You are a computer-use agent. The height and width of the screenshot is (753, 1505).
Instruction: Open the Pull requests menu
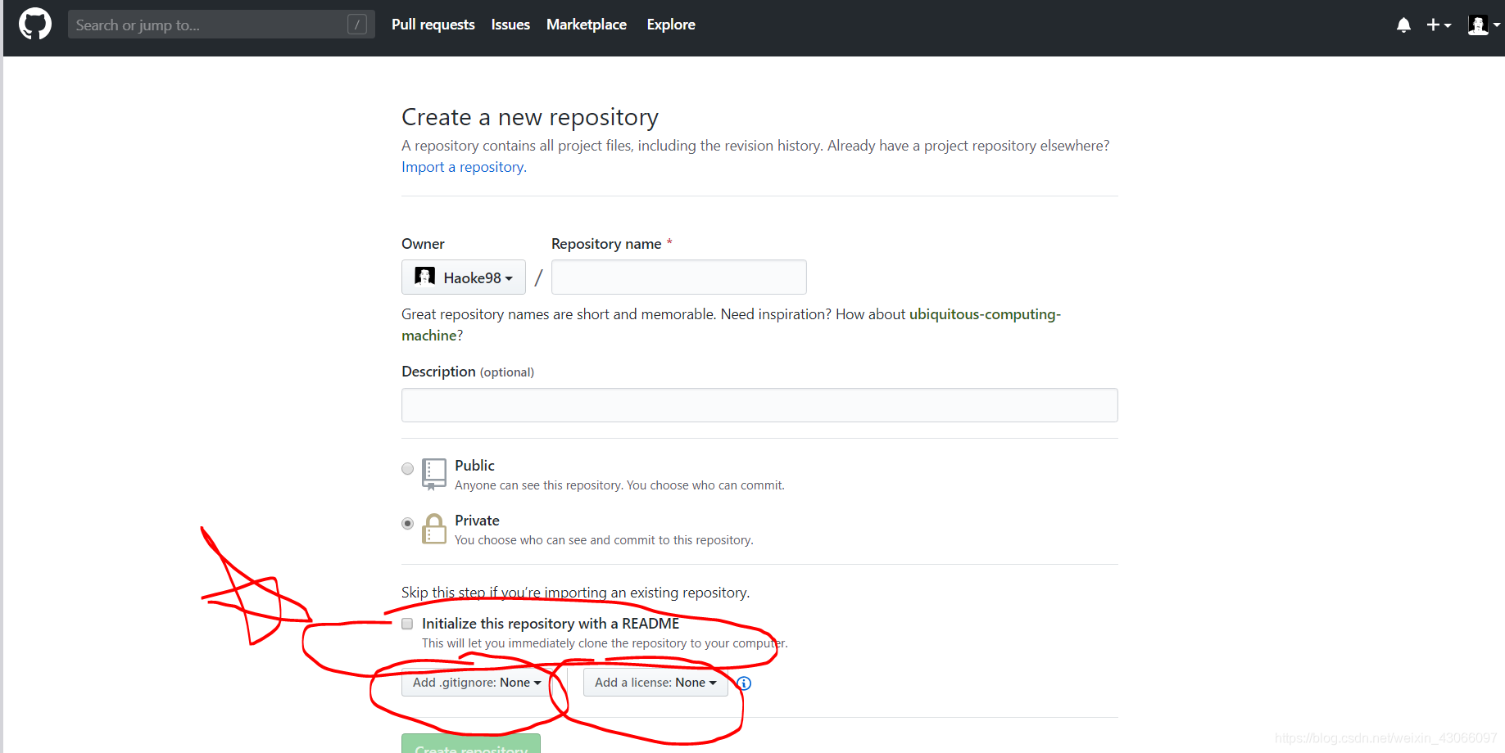pyautogui.click(x=433, y=25)
